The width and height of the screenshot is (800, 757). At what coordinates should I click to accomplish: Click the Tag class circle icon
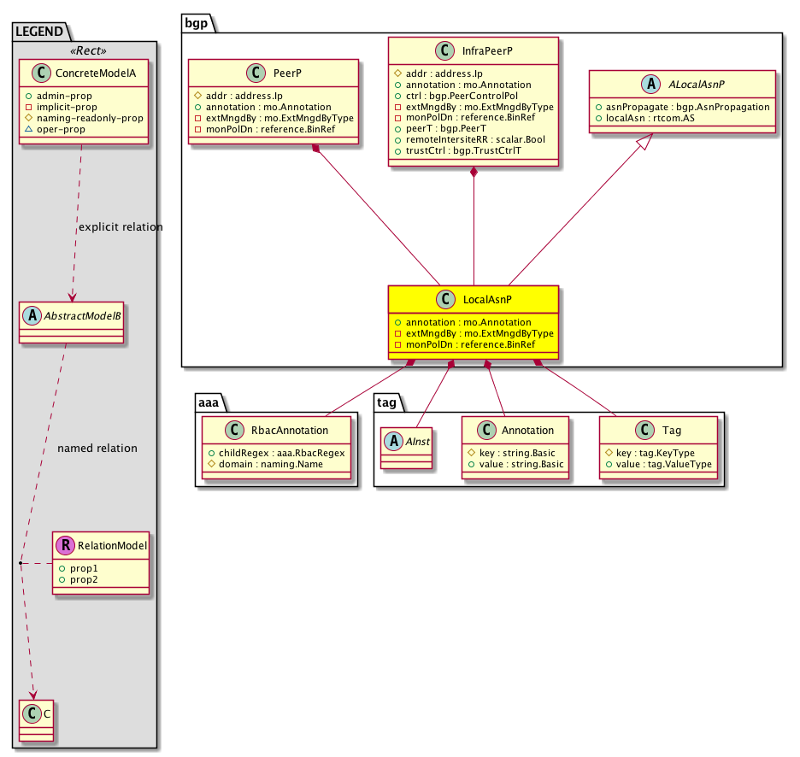(647, 431)
